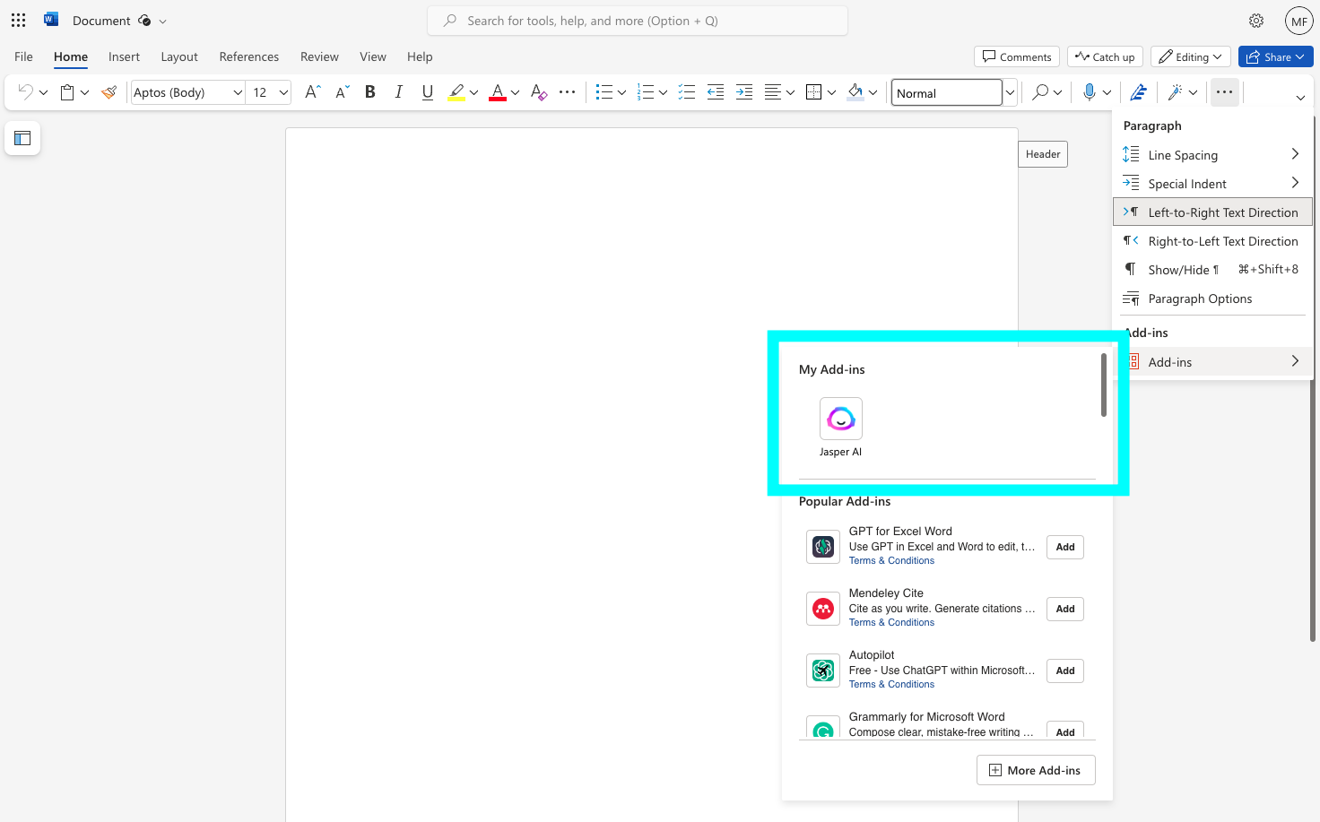This screenshot has height=822, width=1320.
Task: Toggle Show/Hide paragraph marks
Action: tap(1211, 270)
